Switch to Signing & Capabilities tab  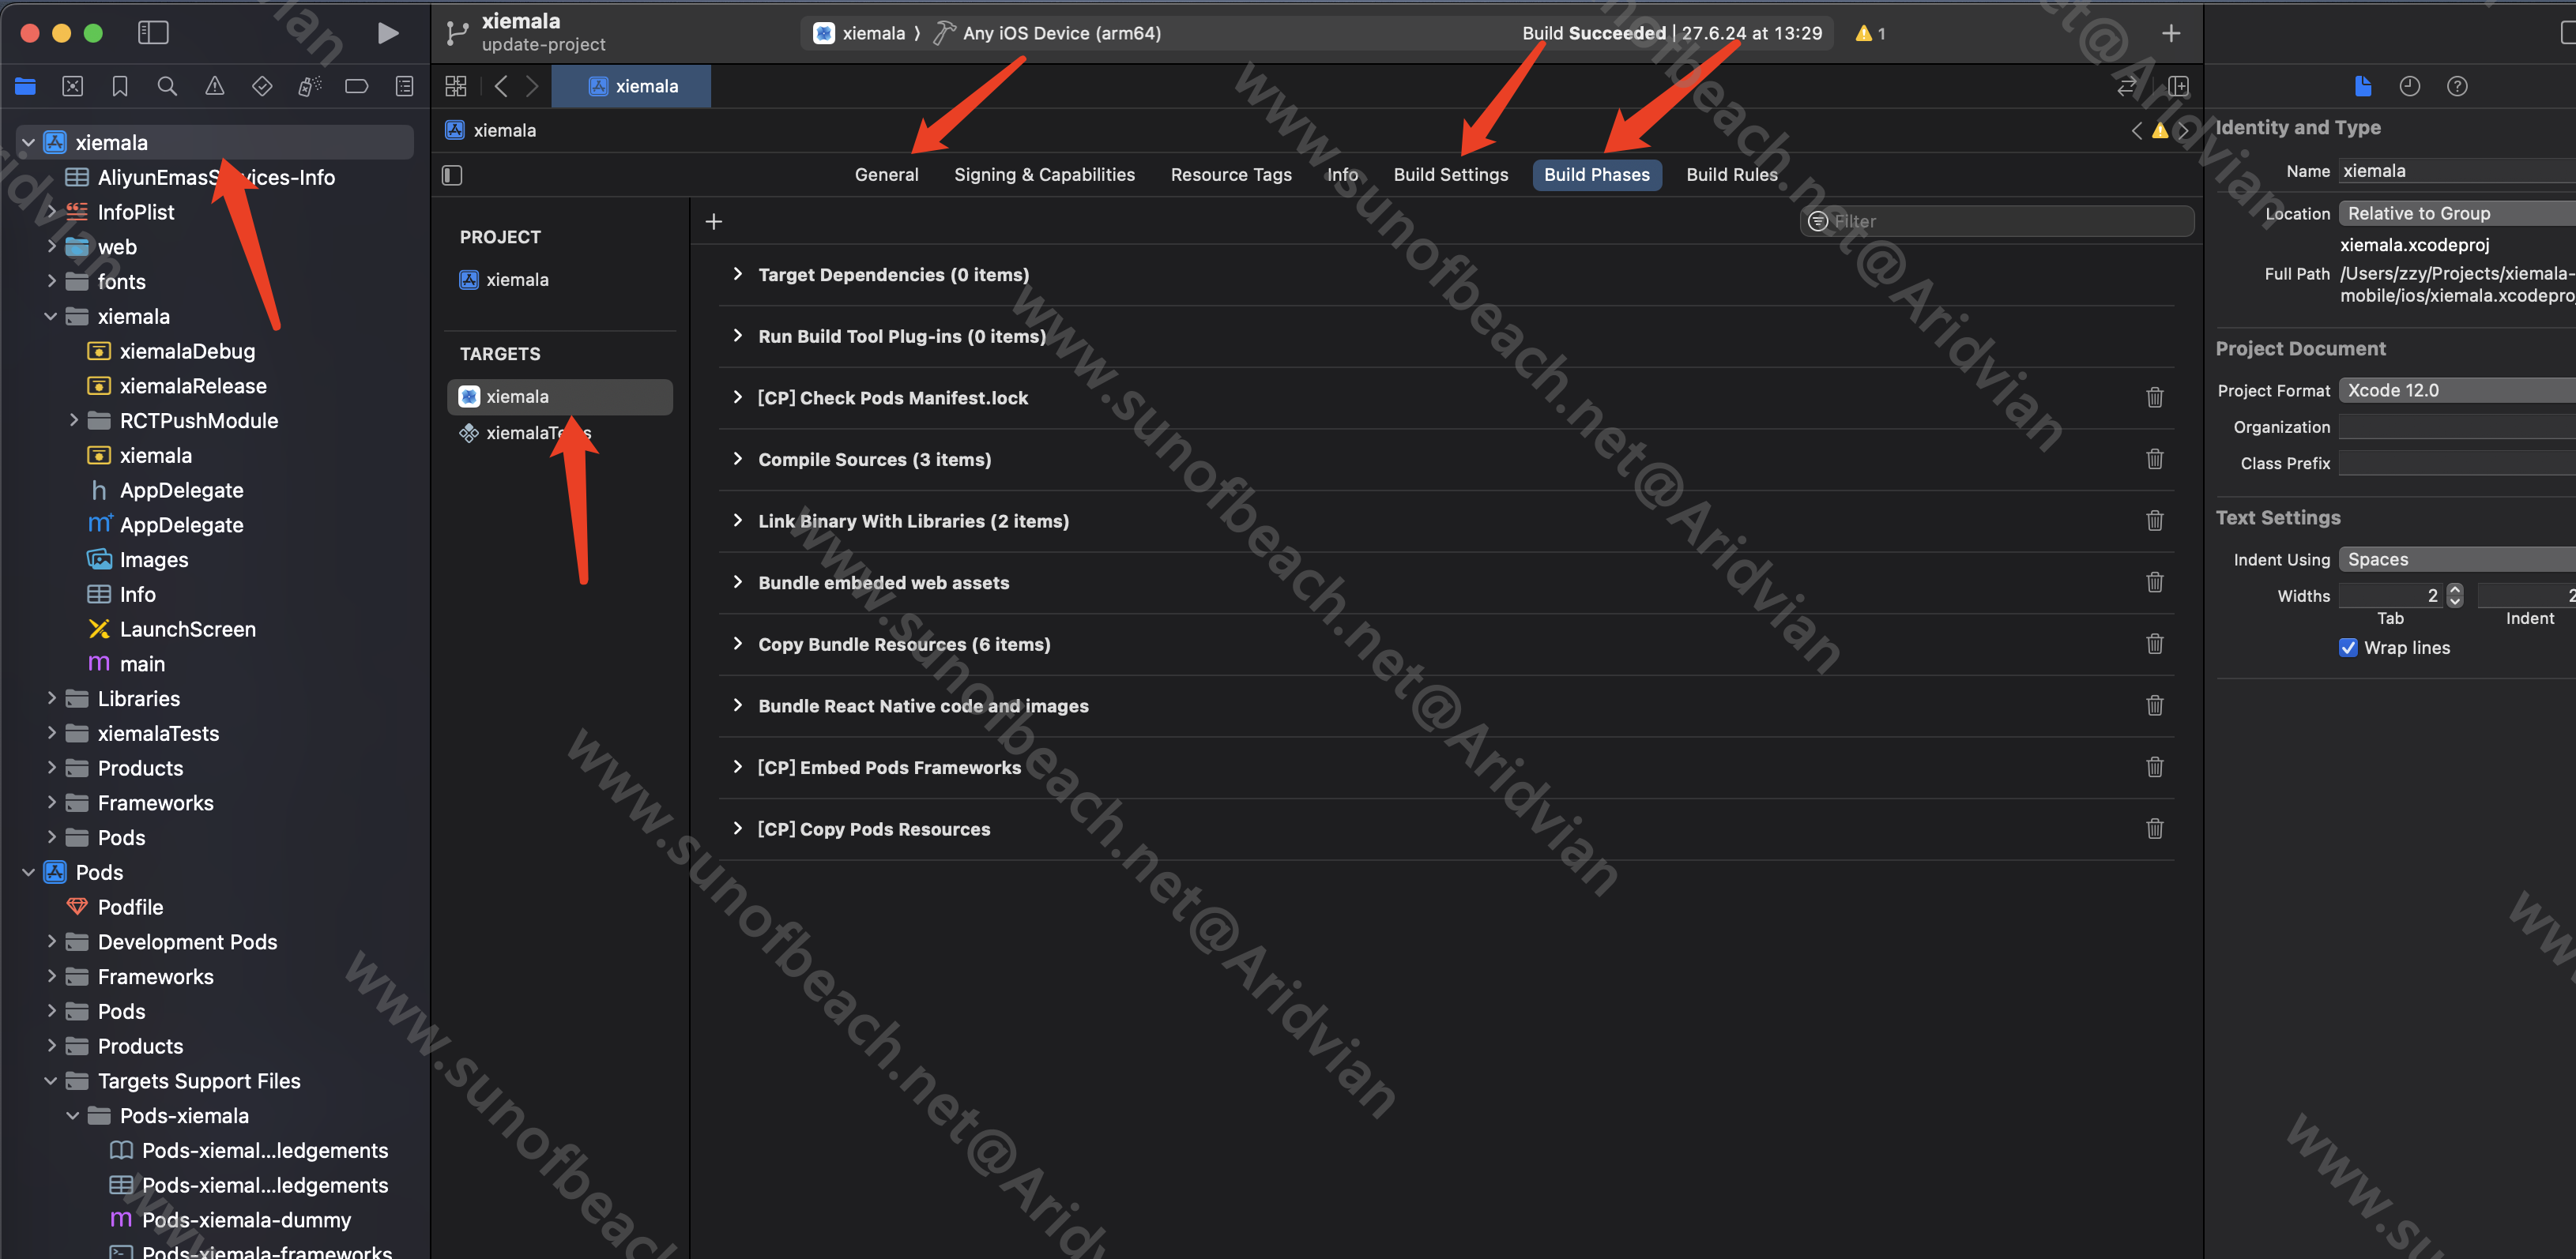[1044, 175]
